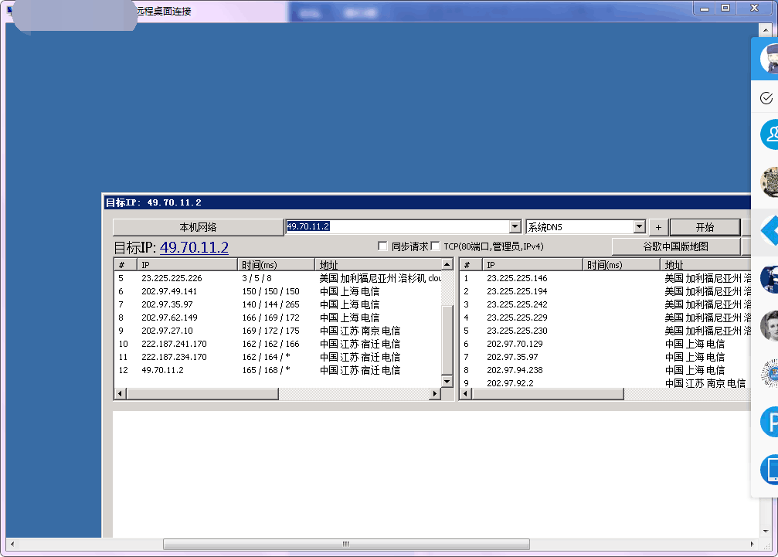Click right table's 地址 column header
The width and height of the screenshot is (778, 557).
tap(705, 265)
